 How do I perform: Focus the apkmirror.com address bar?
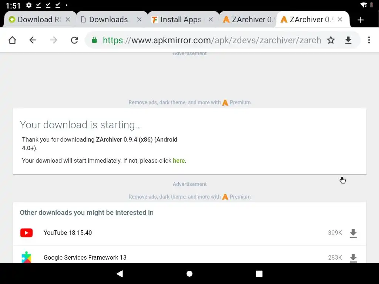[212, 40]
